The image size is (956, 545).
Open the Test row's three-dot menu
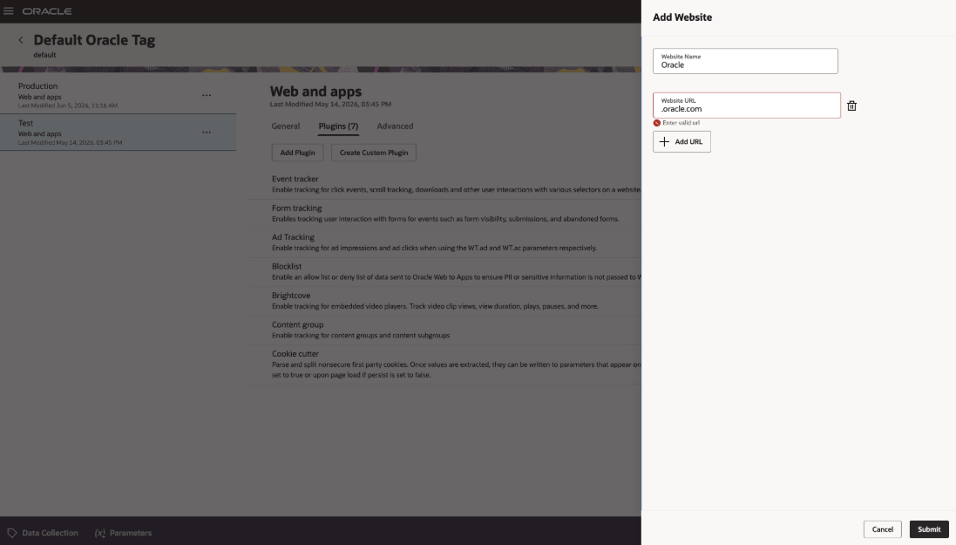point(207,133)
